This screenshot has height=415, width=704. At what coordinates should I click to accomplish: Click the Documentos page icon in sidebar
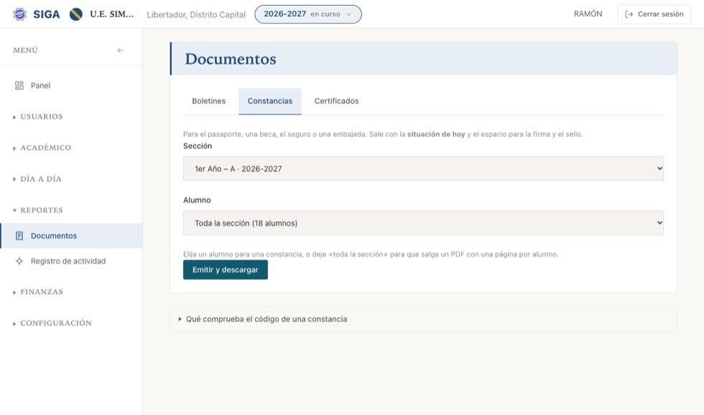(19, 236)
